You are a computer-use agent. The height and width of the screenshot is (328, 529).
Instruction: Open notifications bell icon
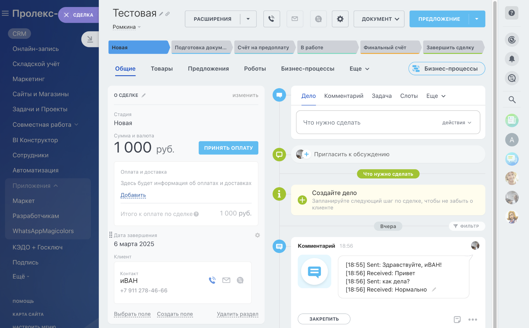click(512, 59)
